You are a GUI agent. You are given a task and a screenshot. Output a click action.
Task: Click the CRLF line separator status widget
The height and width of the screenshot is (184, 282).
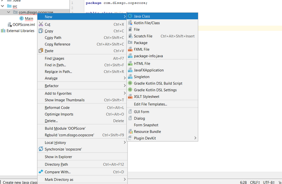tap(255, 182)
